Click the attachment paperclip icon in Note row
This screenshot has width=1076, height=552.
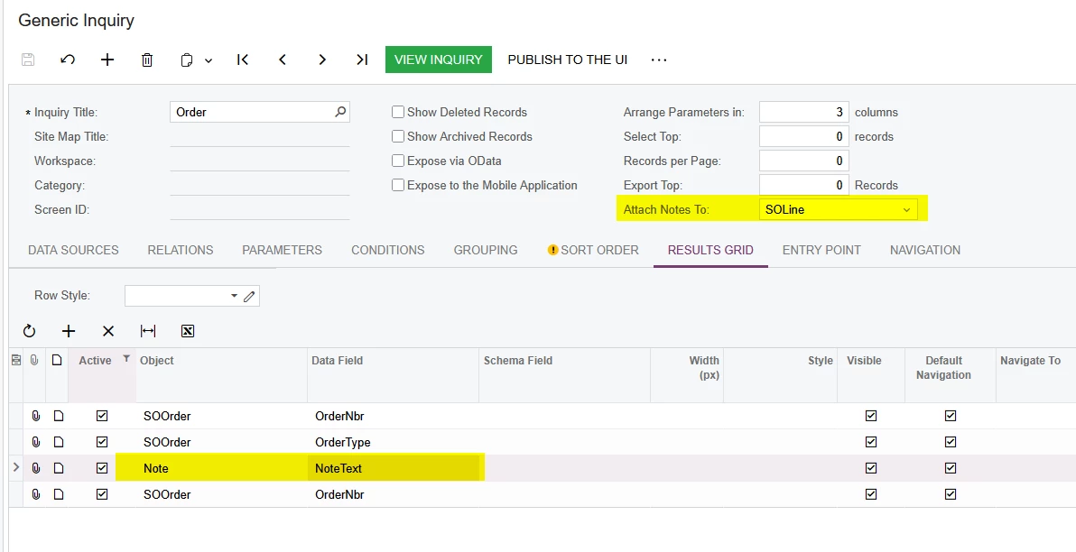36,468
